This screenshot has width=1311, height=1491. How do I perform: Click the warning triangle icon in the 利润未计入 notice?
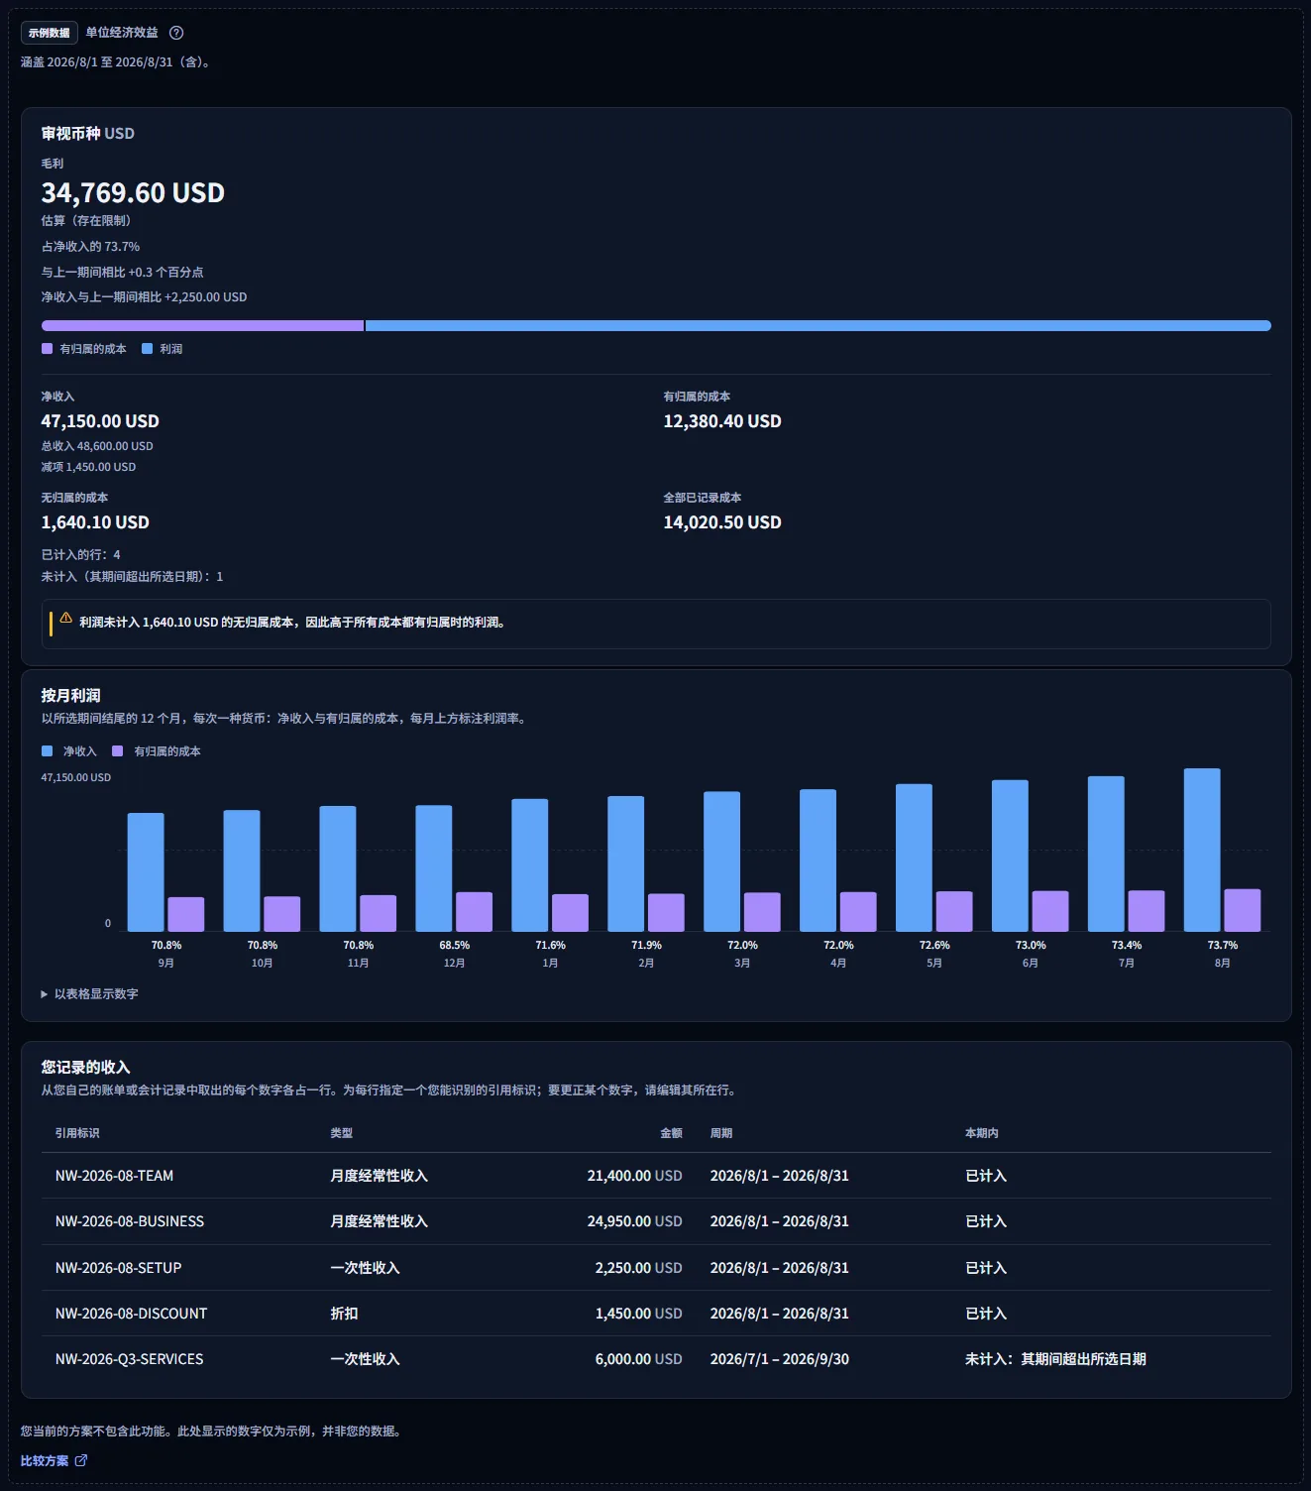66,618
